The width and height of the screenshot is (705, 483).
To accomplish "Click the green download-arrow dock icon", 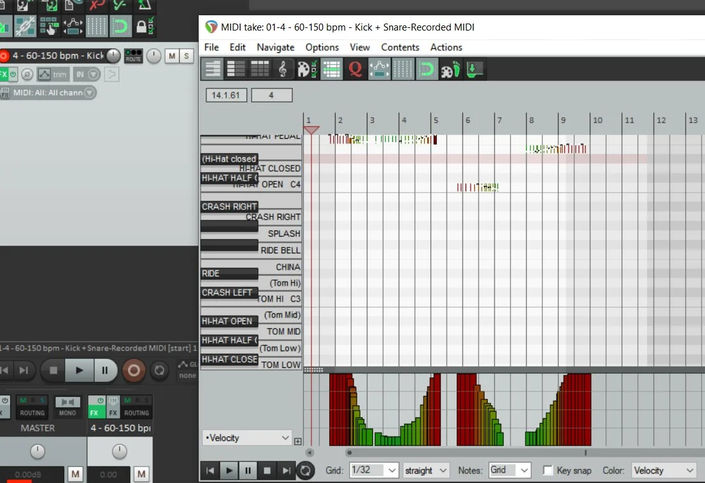I will pos(474,69).
